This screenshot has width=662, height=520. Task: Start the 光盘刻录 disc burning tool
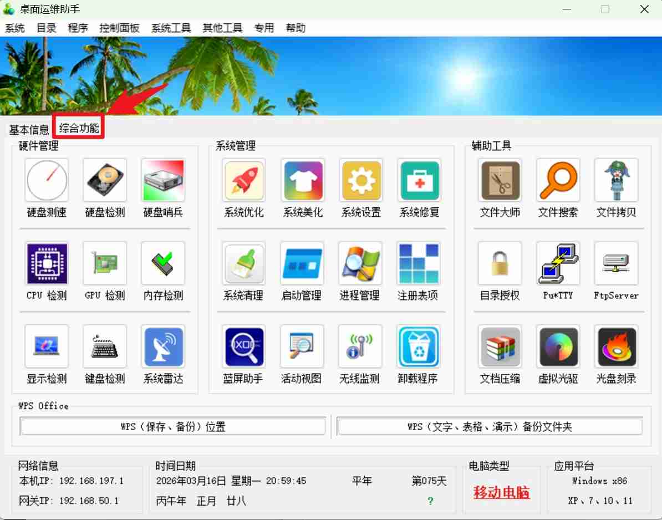tap(616, 347)
